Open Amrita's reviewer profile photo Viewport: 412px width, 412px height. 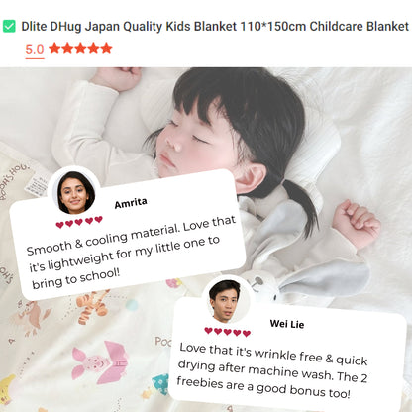coord(75,192)
